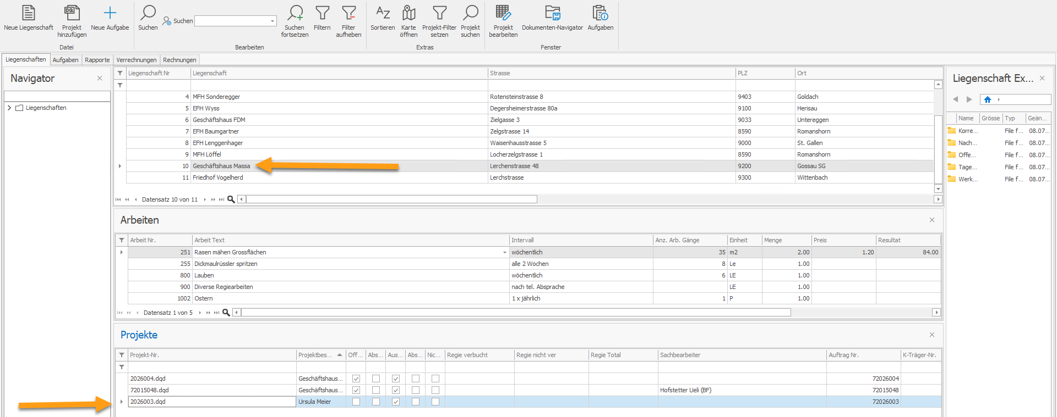This screenshot has width=1057, height=417.
Task: Open the filter icon beside the Projekt-Nr. header
Action: click(x=122, y=355)
